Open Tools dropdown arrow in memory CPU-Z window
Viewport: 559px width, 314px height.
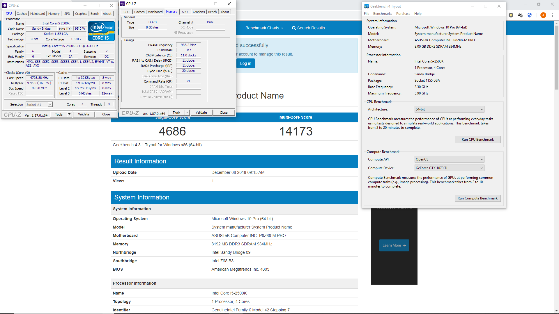[x=187, y=113]
